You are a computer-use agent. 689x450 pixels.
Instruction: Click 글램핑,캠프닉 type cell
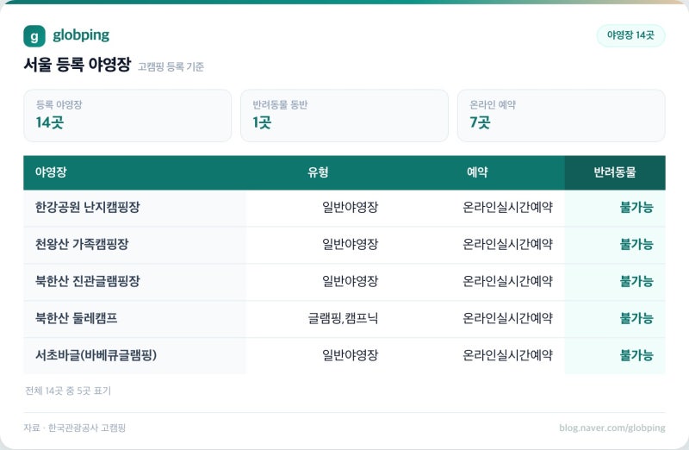coord(343,318)
